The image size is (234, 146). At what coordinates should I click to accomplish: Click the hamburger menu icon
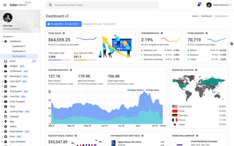[5, 5]
